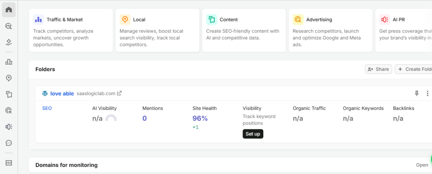The height and width of the screenshot is (174, 432).
Task: Click the AI Visibility n/a value
Action: click(97, 119)
